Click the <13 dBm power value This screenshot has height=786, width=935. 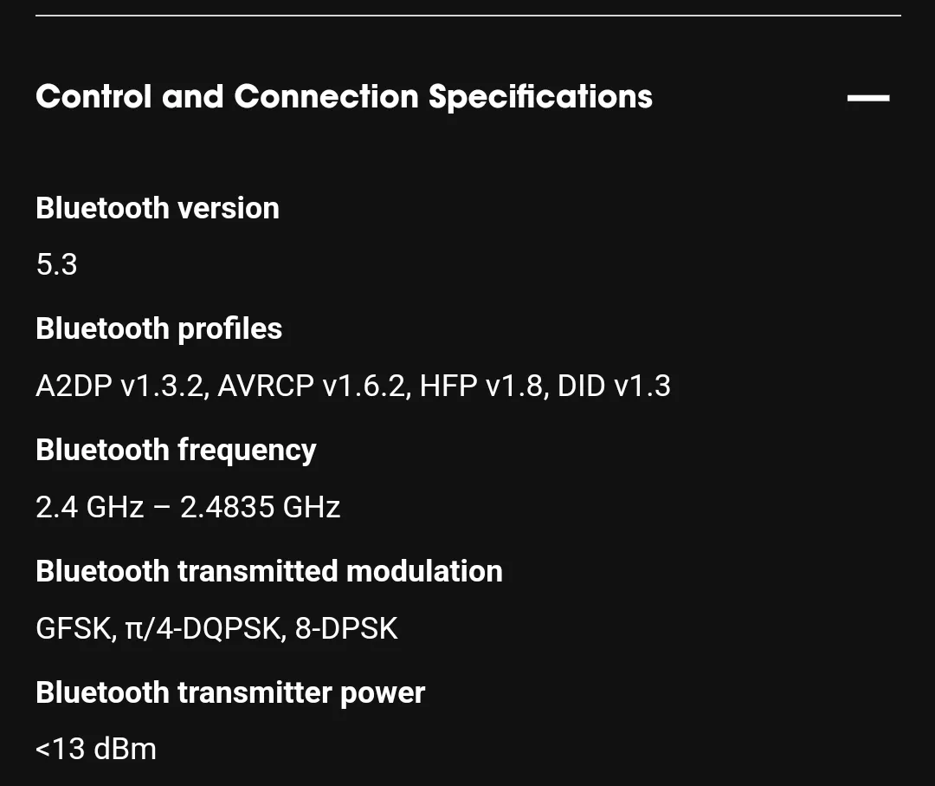(96, 749)
